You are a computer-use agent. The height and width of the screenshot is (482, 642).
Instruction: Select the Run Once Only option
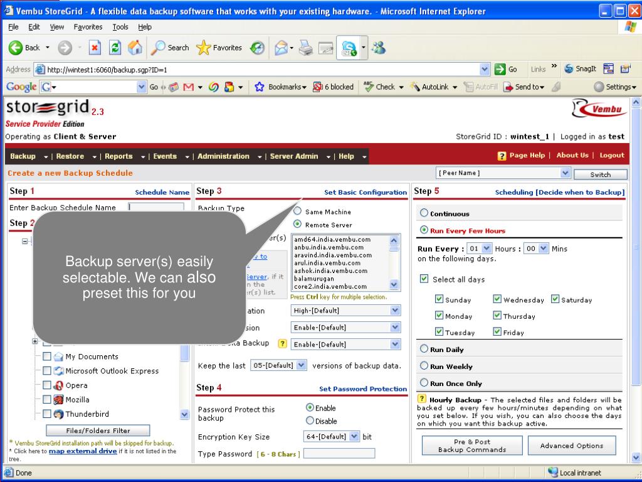[x=424, y=383]
